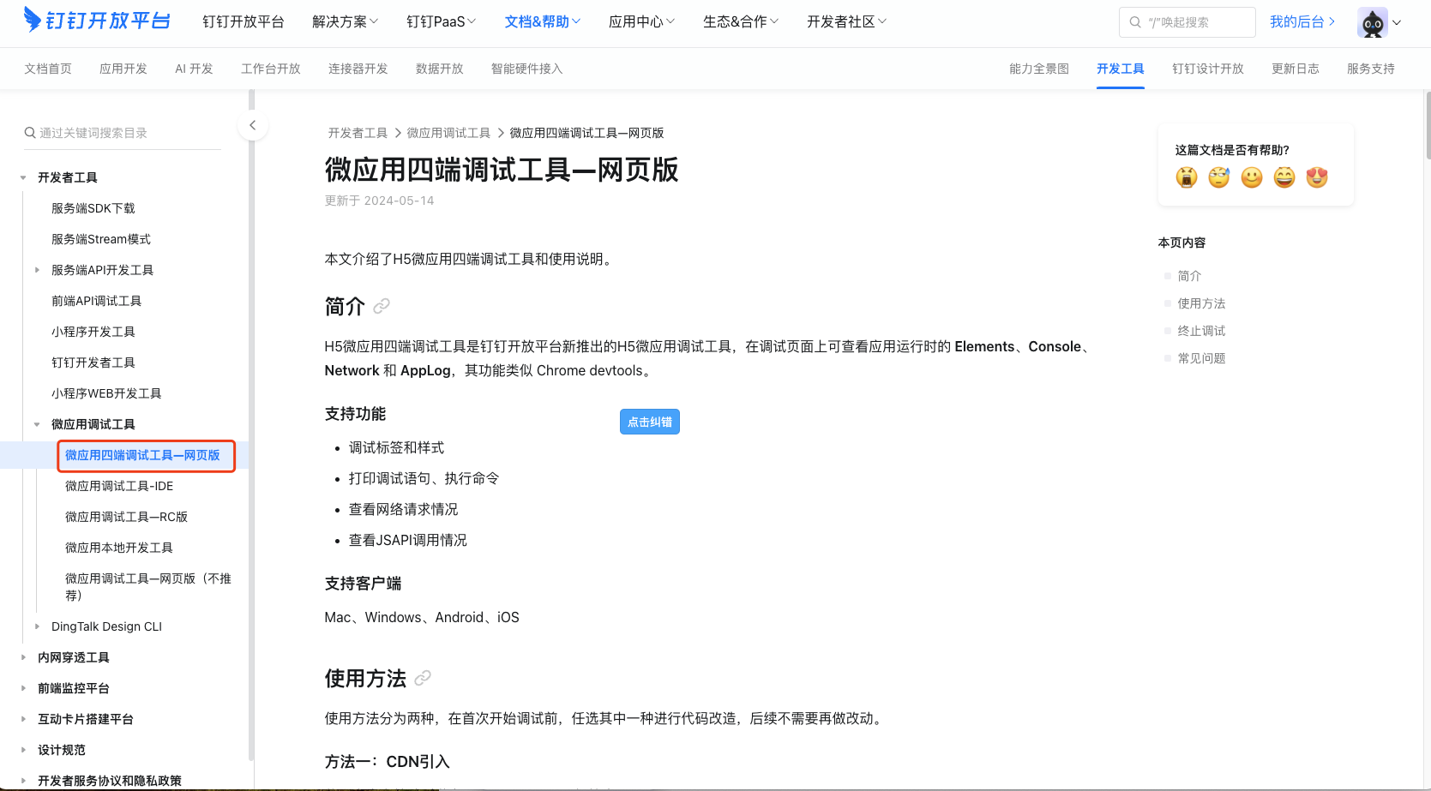Open 小程序WEB开发工具 in sidebar
This screenshot has height=791, width=1431.
[106, 393]
